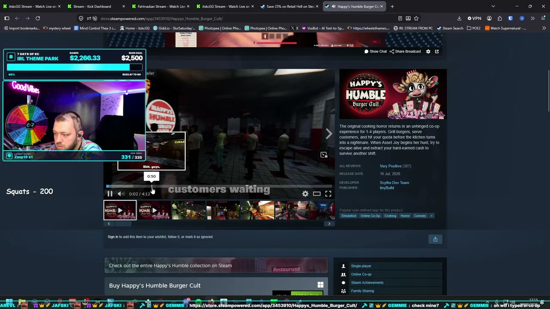Click the media strip horizontal scrollbar handle
The image size is (550, 309).
pyautogui.click(x=122, y=224)
